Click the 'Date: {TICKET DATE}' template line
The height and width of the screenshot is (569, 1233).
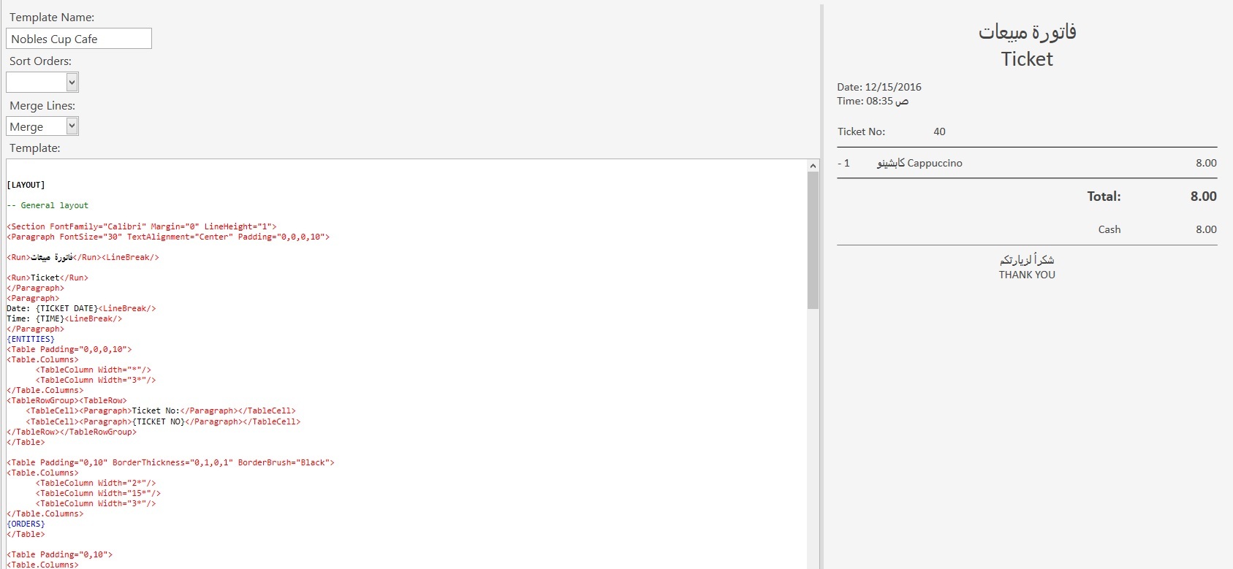coord(53,308)
